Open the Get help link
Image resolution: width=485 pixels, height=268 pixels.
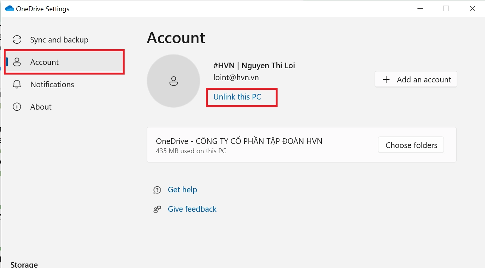pyautogui.click(x=182, y=190)
